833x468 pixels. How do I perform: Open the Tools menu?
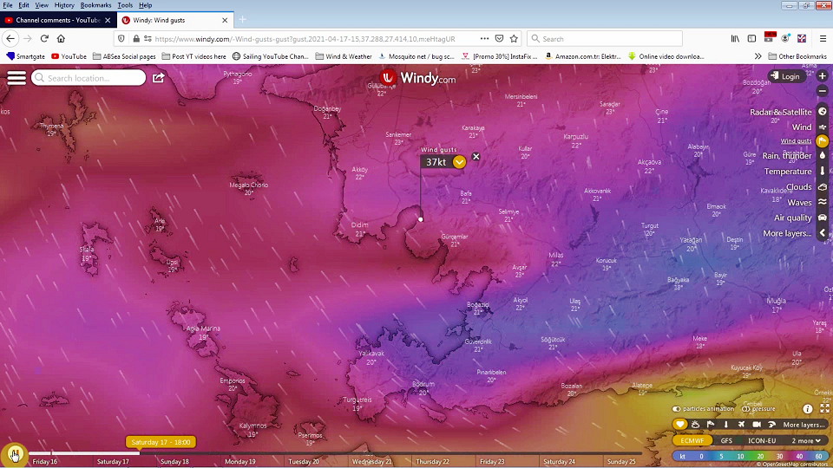(x=125, y=5)
